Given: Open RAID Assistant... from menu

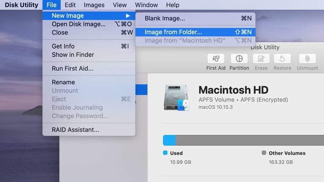Looking at the screenshot, I should pos(89,130).
